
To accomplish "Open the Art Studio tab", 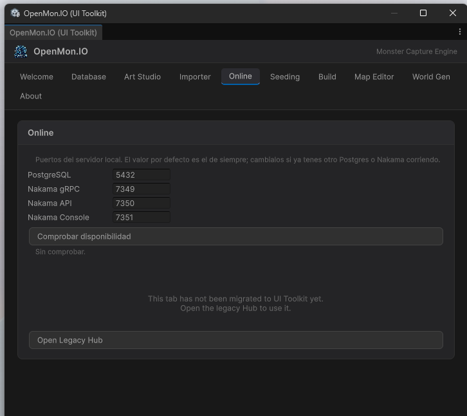I will pos(142,77).
